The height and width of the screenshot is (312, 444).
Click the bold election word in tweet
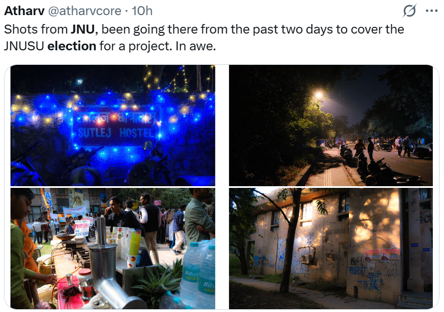click(72, 46)
